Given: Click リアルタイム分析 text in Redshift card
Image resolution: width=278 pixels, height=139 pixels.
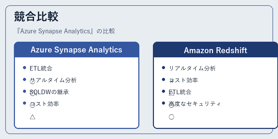Looking at the screenshot, I should coord(192,68).
